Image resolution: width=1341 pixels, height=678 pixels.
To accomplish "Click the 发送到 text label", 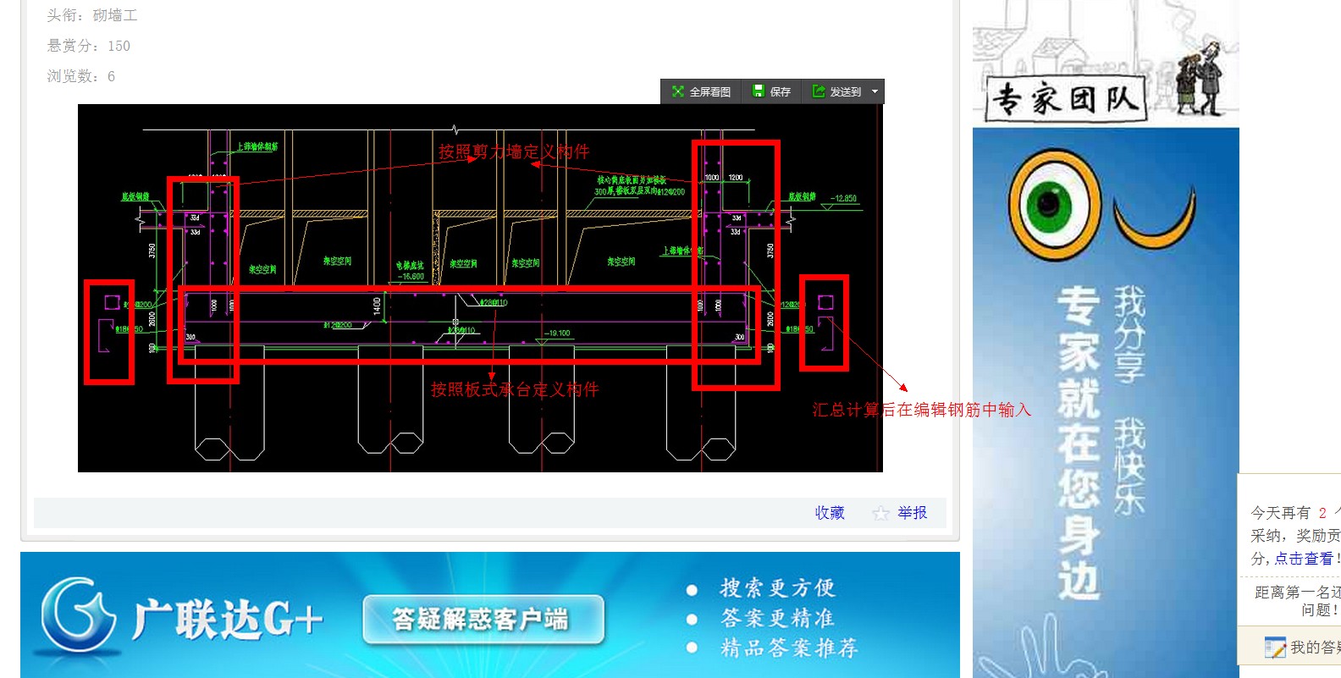I will tap(845, 91).
